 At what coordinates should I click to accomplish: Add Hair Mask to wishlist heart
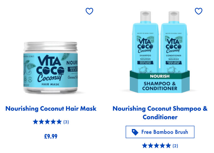point(89,11)
